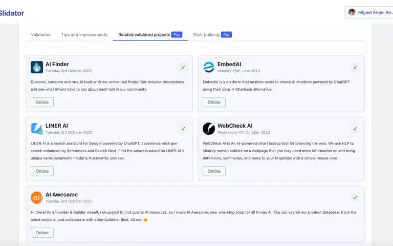The width and height of the screenshot is (393, 246).
Task: Click the AI Finder title
Action: coord(57,64)
